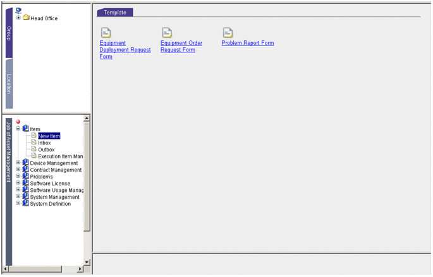
Task: Collapse the Item tree node
Action: [x=18, y=129]
